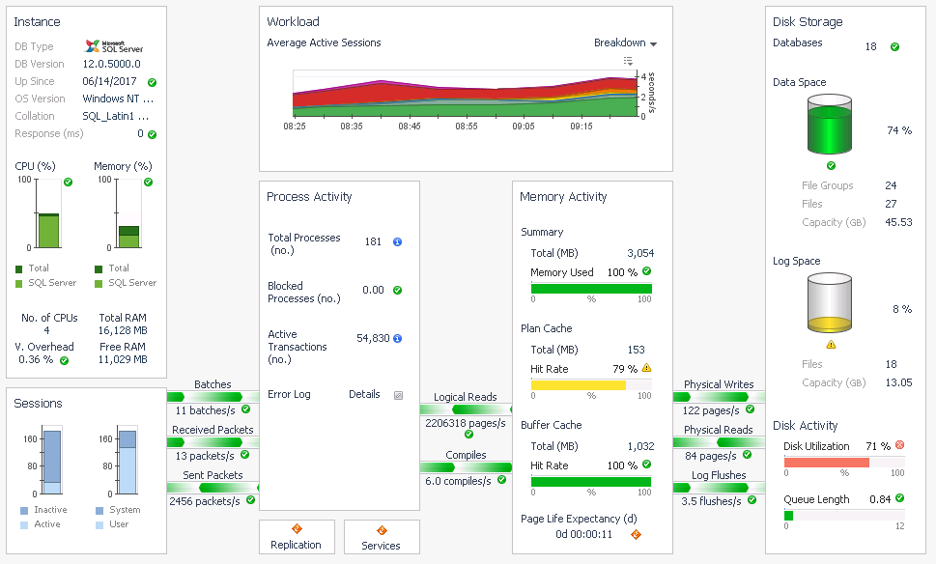Click the Active Transactions info icon
936x564 pixels.
point(397,339)
